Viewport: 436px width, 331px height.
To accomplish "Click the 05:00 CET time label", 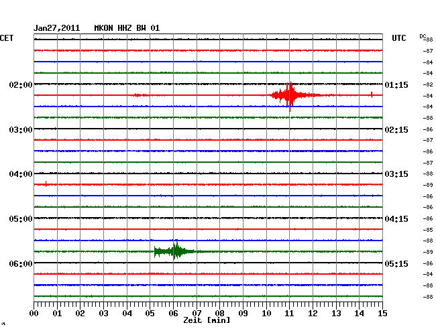I will [x=21, y=219].
